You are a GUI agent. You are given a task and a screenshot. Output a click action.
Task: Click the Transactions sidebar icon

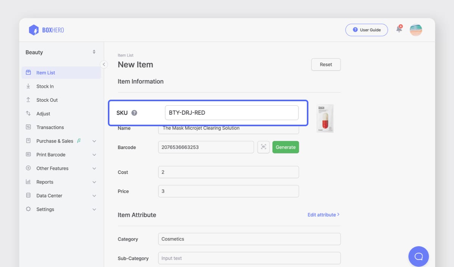[x=29, y=127]
